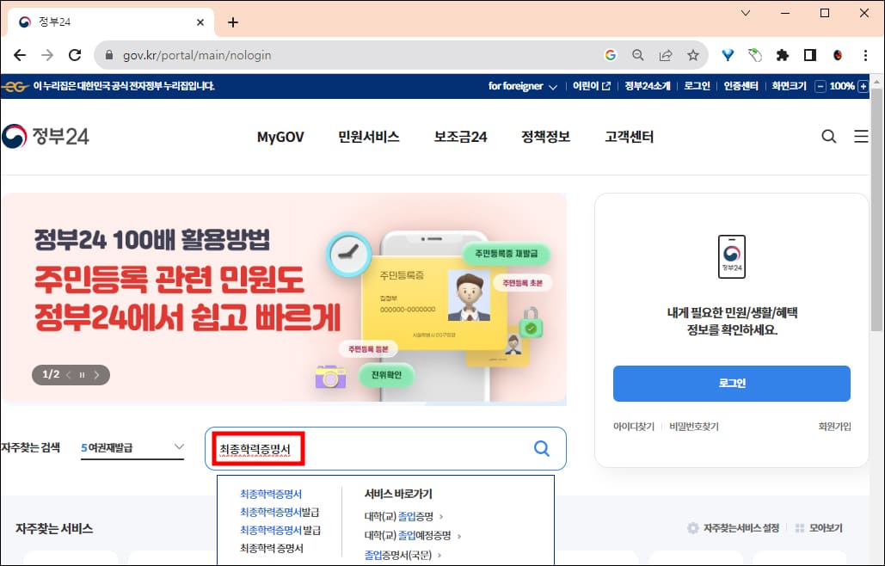Click the magnifier inside the search box
The width and height of the screenshot is (885, 566).
[541, 448]
